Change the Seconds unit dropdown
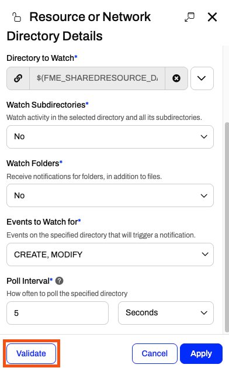The width and height of the screenshot is (229, 368). coord(166,313)
